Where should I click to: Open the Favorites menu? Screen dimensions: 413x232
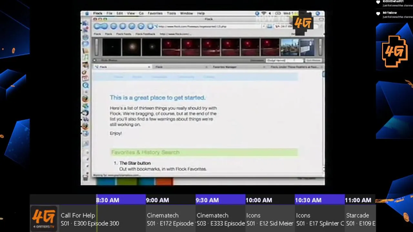(x=155, y=14)
